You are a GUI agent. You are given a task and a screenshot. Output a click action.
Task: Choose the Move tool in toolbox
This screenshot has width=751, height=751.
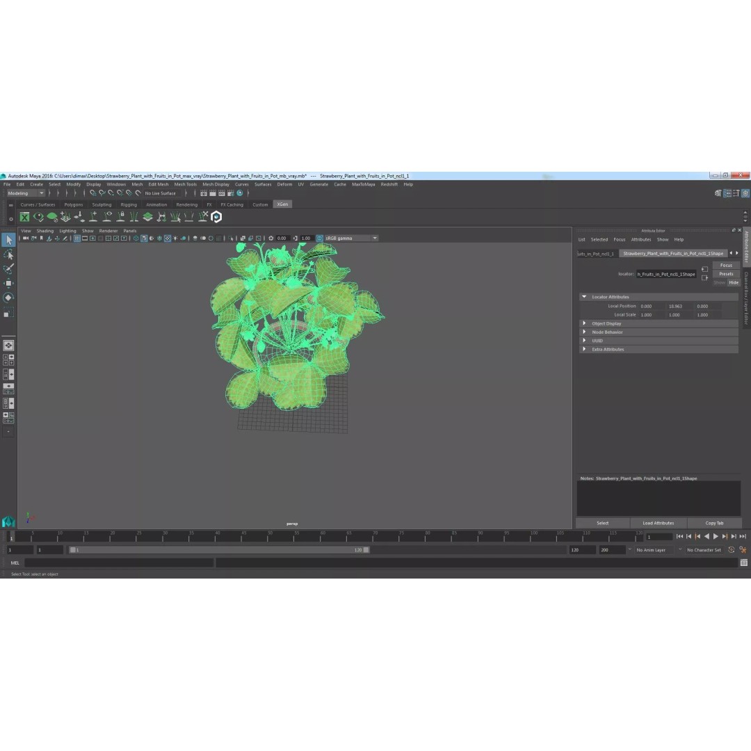[x=8, y=283]
